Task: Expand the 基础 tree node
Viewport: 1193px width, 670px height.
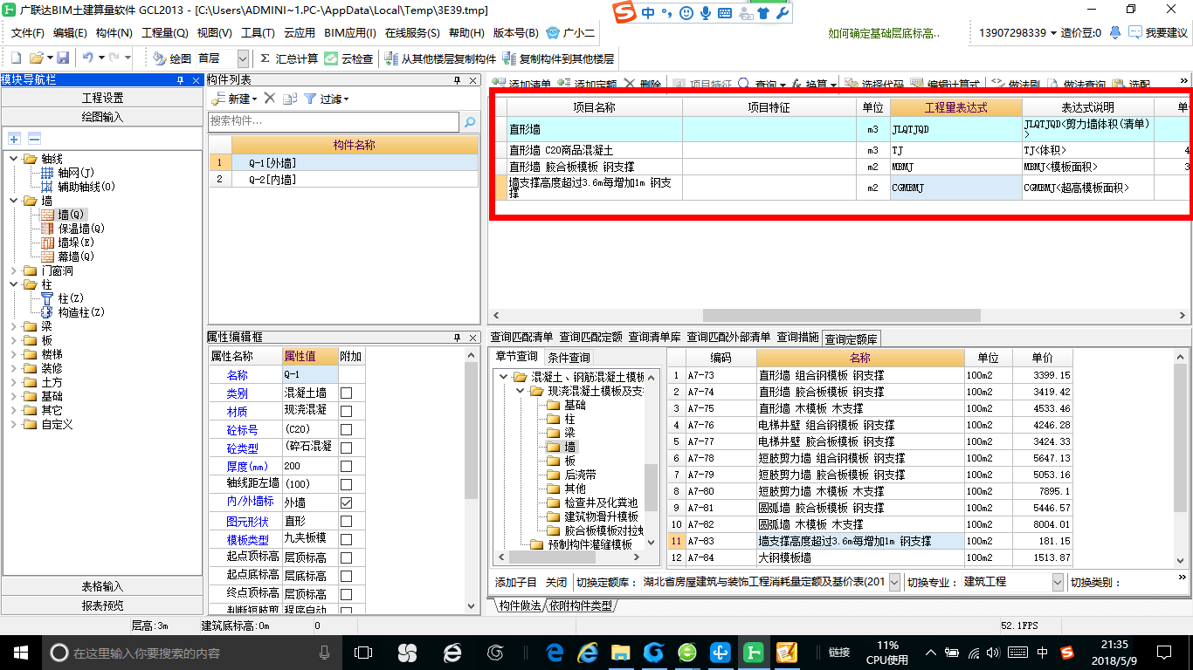Action: (14, 396)
